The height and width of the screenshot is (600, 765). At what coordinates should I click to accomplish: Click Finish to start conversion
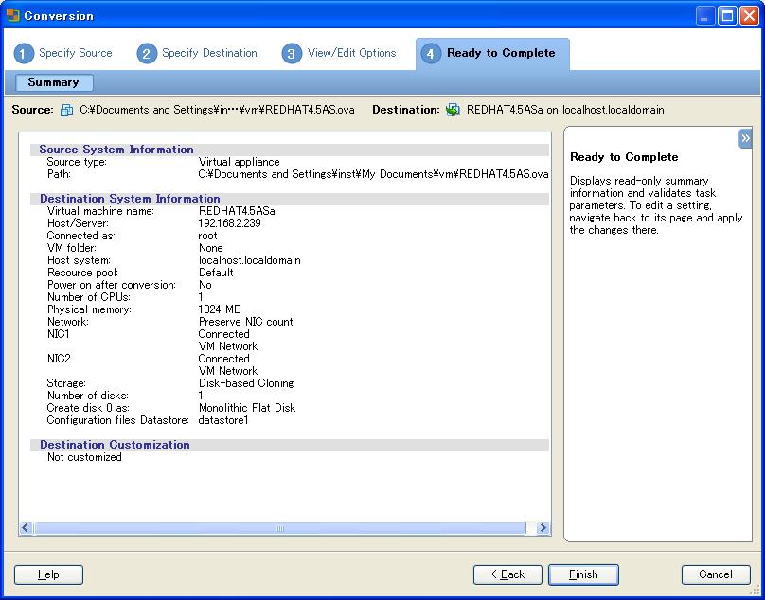tap(583, 574)
